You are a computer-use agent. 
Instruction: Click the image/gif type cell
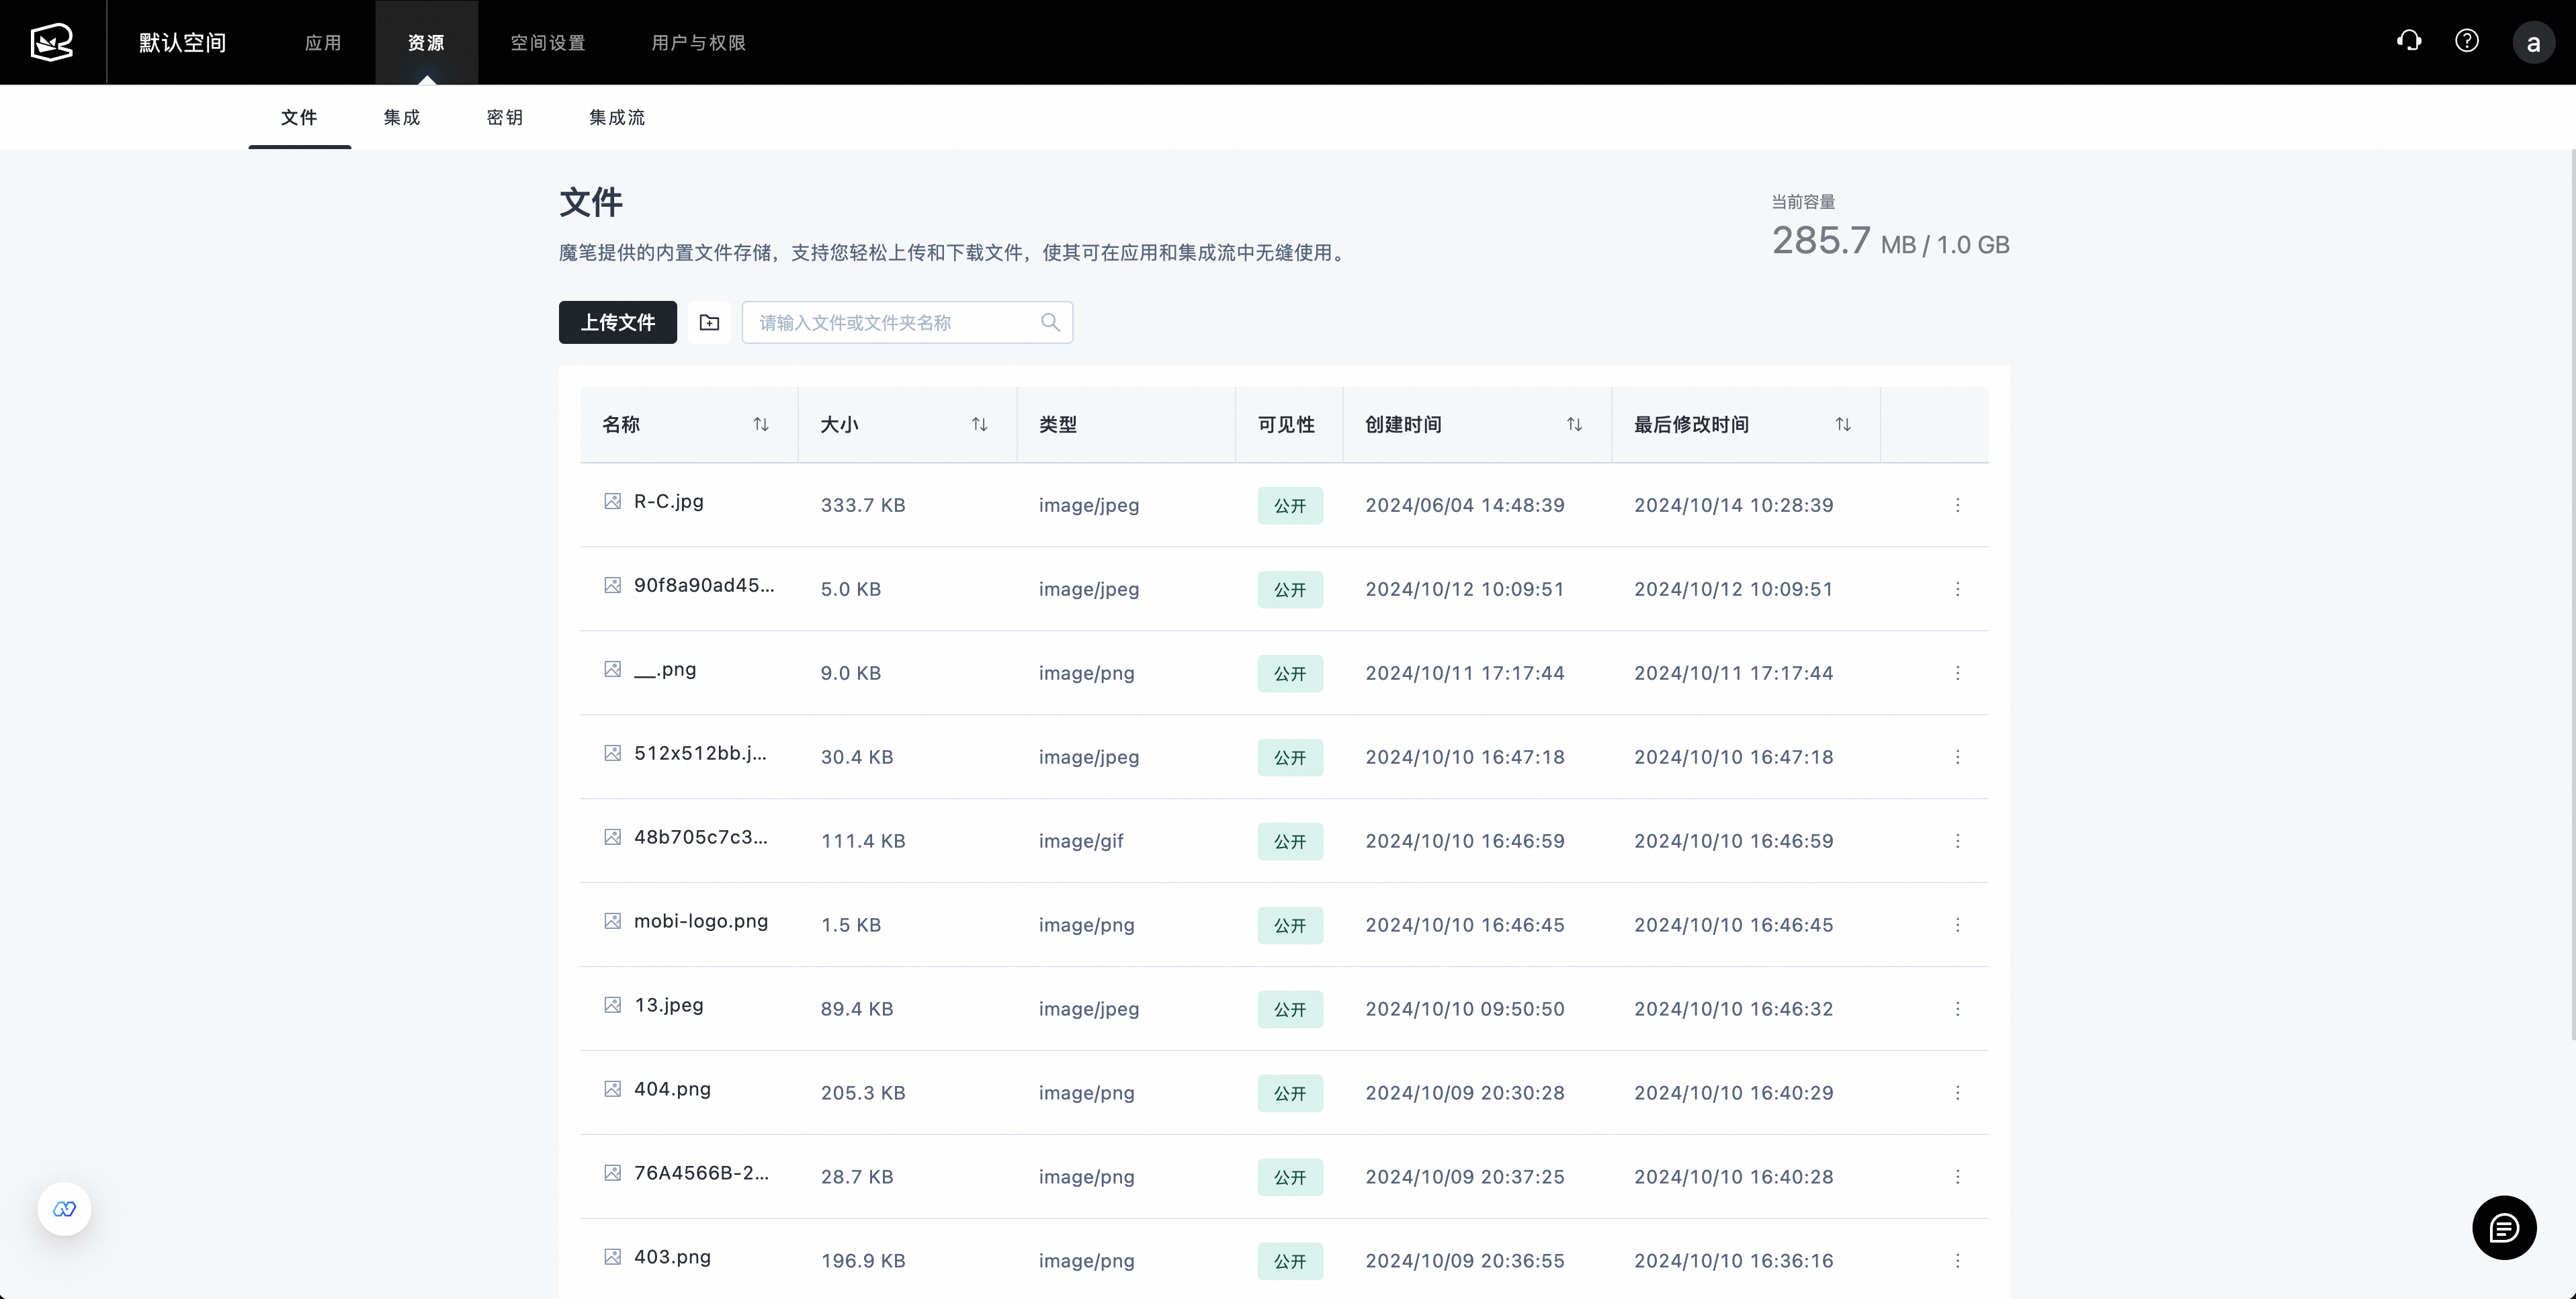tap(1081, 841)
